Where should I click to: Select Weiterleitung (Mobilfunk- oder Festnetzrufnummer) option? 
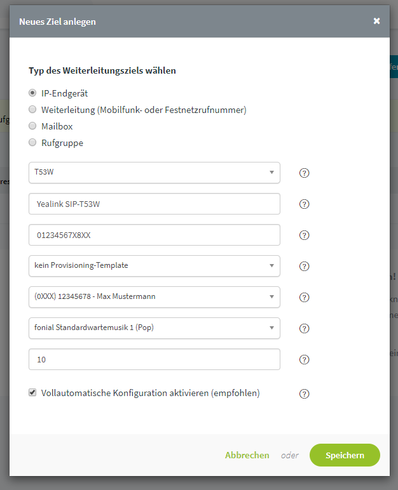(32, 109)
